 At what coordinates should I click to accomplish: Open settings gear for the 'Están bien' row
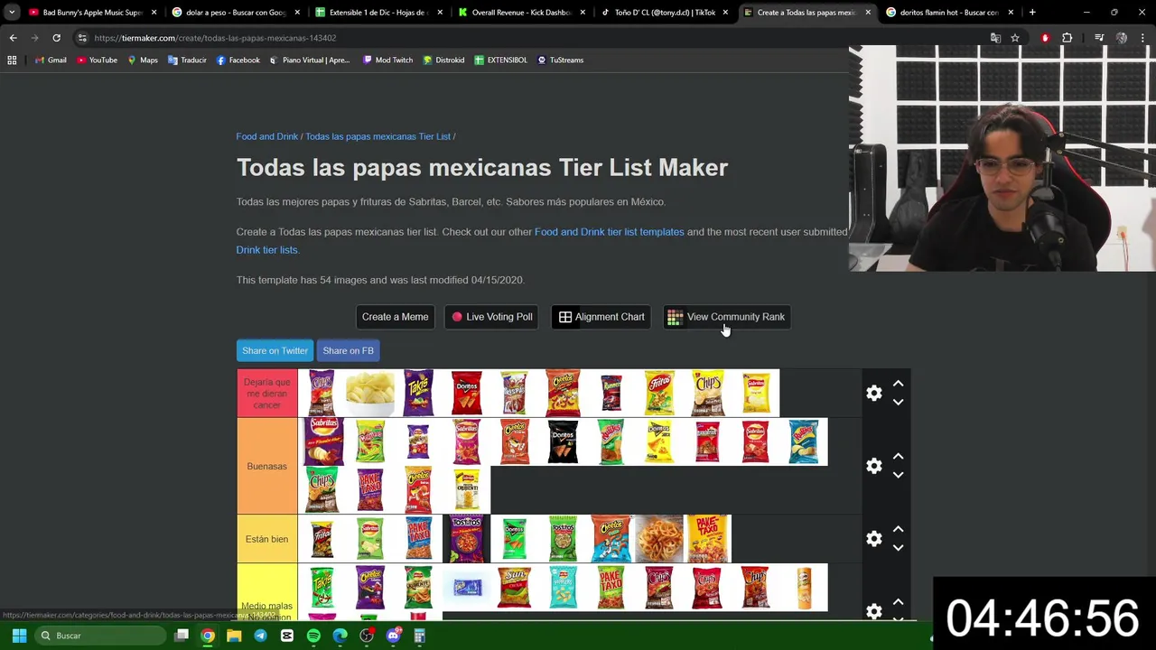pos(874,539)
